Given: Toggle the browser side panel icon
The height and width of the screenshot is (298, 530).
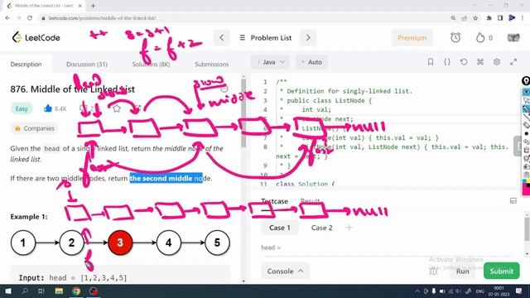Looking at the screenshot, I should (500, 18).
